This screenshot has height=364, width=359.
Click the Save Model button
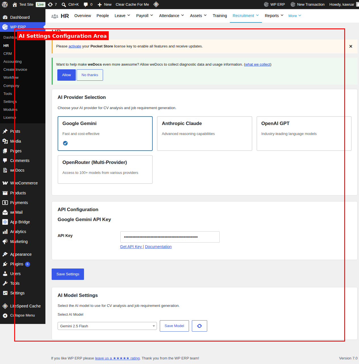point(174,326)
